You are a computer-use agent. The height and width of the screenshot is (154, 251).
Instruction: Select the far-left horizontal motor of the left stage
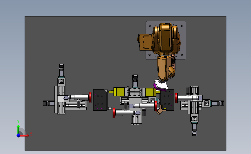tap(49, 103)
